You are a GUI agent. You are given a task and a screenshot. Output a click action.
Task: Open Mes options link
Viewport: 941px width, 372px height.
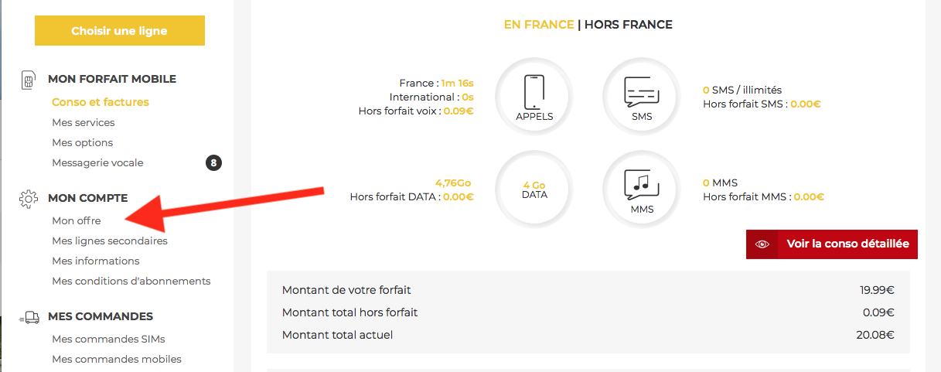(83, 142)
